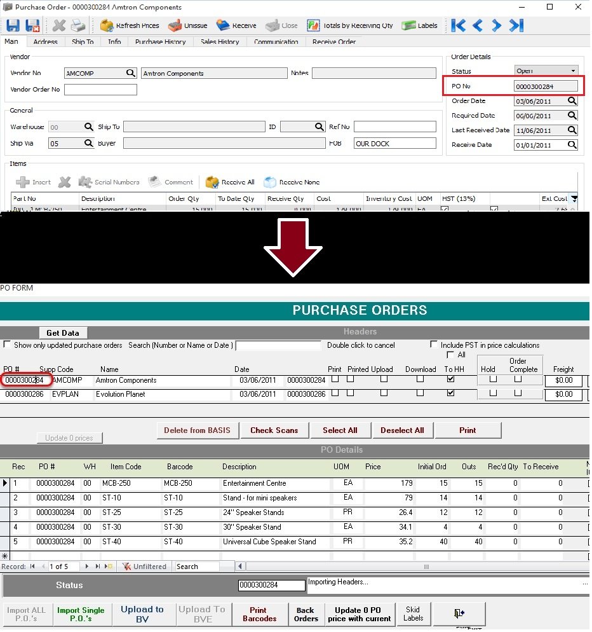Viewport: 592px width, 632px height.
Task: Click the exit door icon button
Action: tap(459, 614)
